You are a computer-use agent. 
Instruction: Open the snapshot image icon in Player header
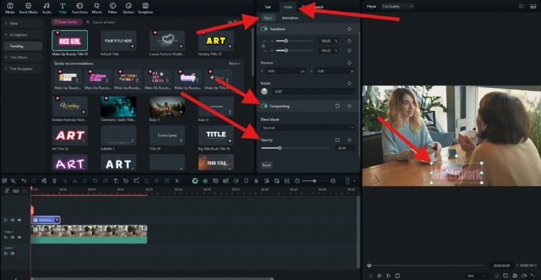click(x=533, y=6)
